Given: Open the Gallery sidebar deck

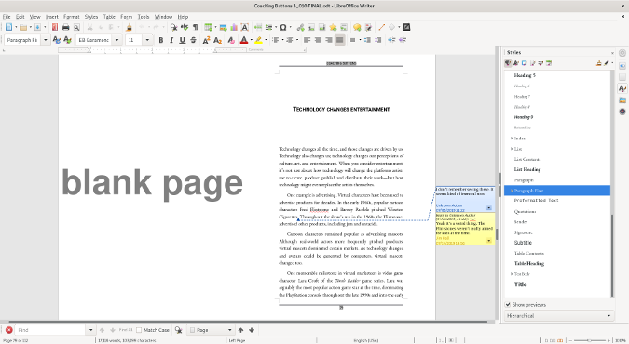Looking at the screenshot, I should click(x=622, y=100).
